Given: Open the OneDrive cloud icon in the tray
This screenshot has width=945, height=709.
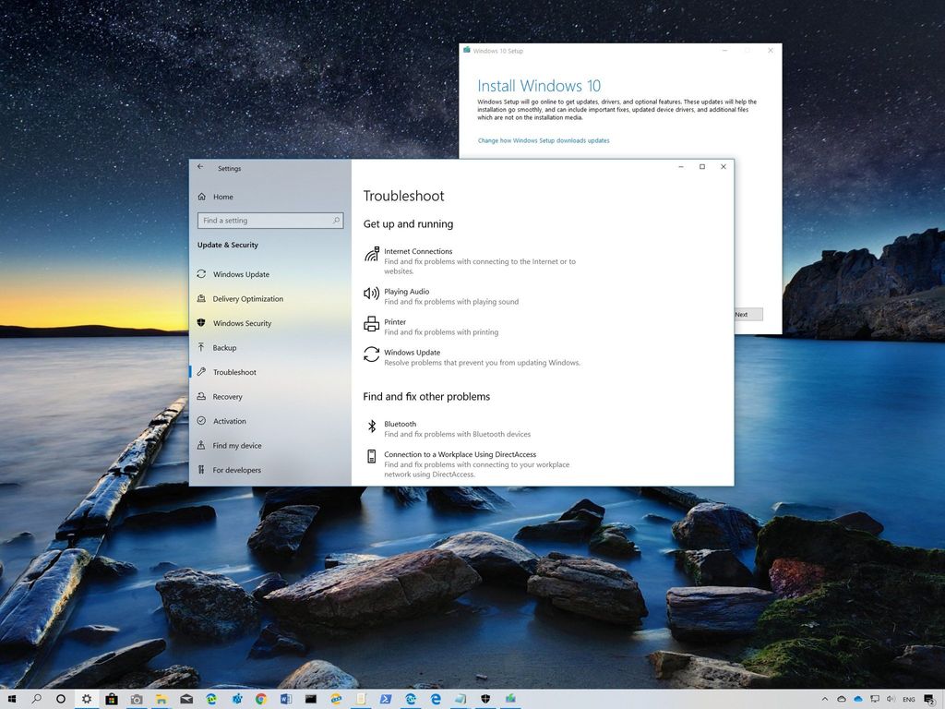Looking at the screenshot, I should [842, 699].
